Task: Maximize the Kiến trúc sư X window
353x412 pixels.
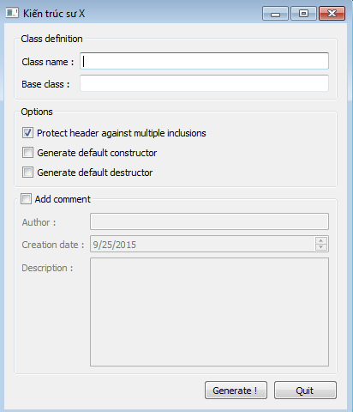Action: [303, 14]
